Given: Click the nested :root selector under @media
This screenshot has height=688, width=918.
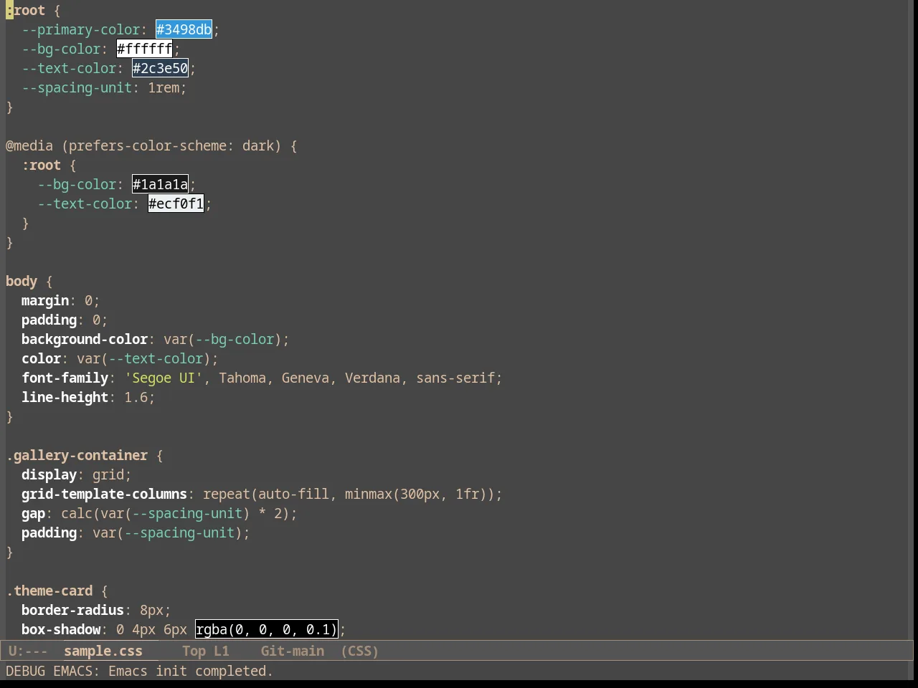Looking at the screenshot, I should coord(41,165).
